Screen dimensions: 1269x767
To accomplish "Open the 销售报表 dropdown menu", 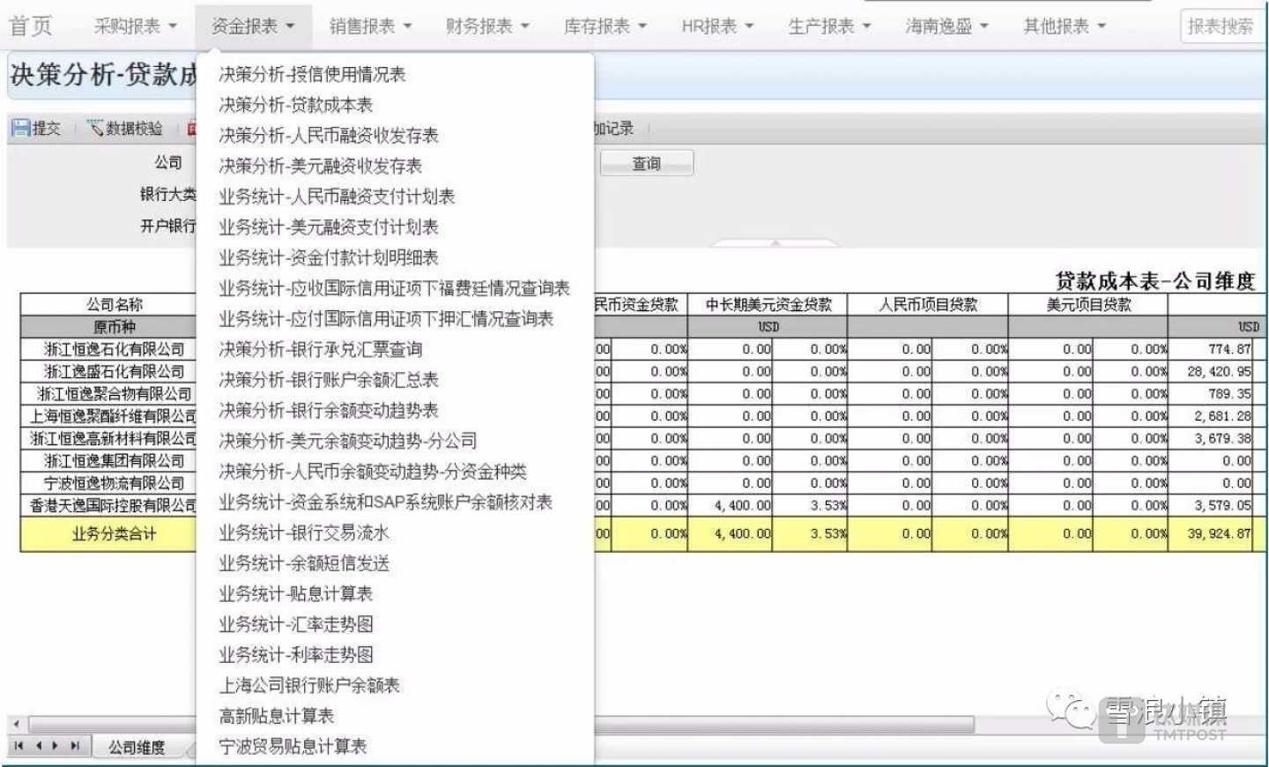I will [370, 26].
